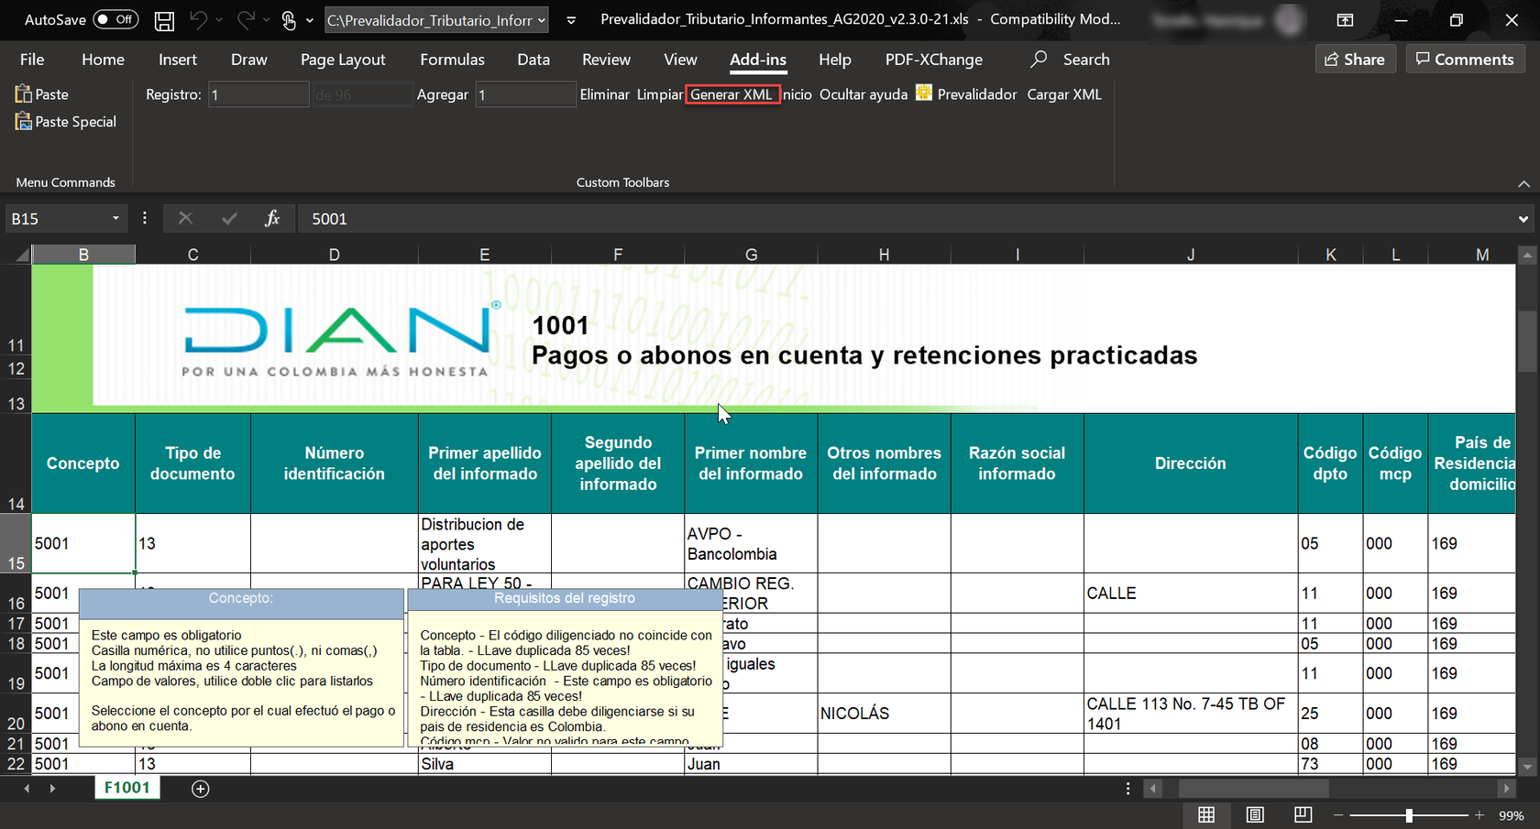Image resolution: width=1540 pixels, height=829 pixels.
Task: Click the formula bar Cancel X icon
Action: 185,218
